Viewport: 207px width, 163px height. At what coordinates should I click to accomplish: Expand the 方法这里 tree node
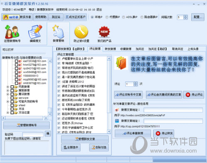point(8,113)
